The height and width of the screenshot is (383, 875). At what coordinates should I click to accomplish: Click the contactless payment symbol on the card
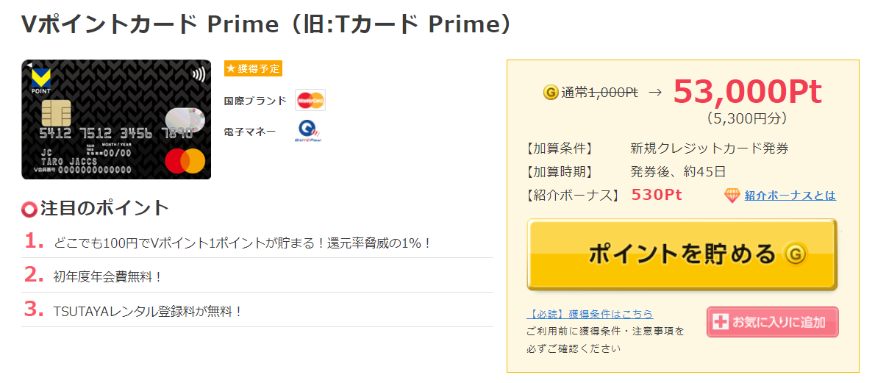(198, 74)
